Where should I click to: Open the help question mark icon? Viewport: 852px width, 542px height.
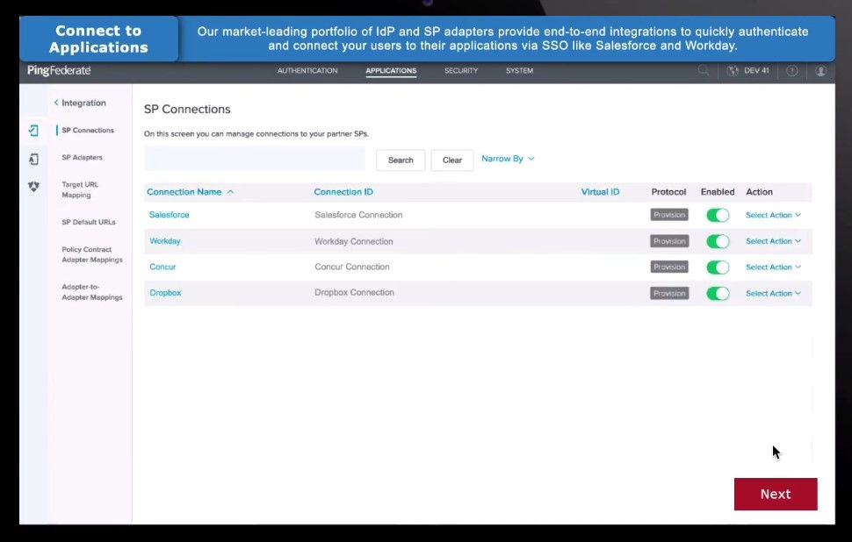coord(792,70)
